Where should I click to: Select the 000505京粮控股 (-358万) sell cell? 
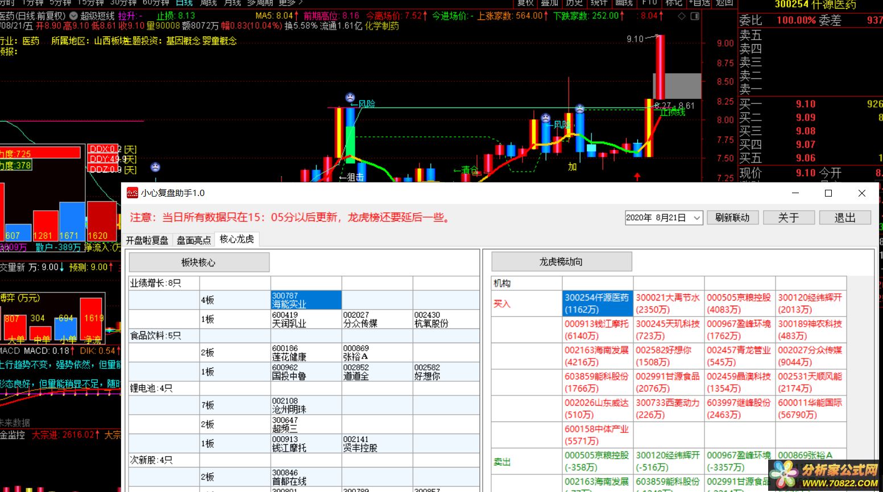(x=597, y=461)
